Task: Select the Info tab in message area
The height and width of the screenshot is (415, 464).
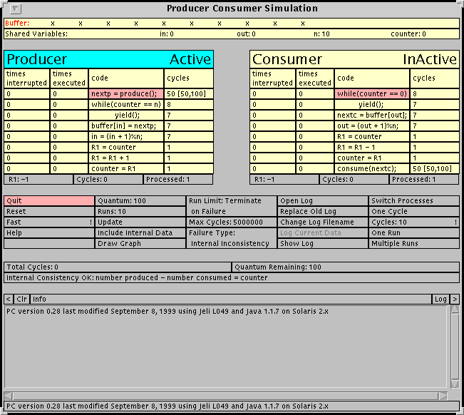Action: (x=39, y=299)
